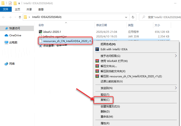Select 此电脑 in the navigation pane
Screen dimensions: 181x126
tap(13, 42)
